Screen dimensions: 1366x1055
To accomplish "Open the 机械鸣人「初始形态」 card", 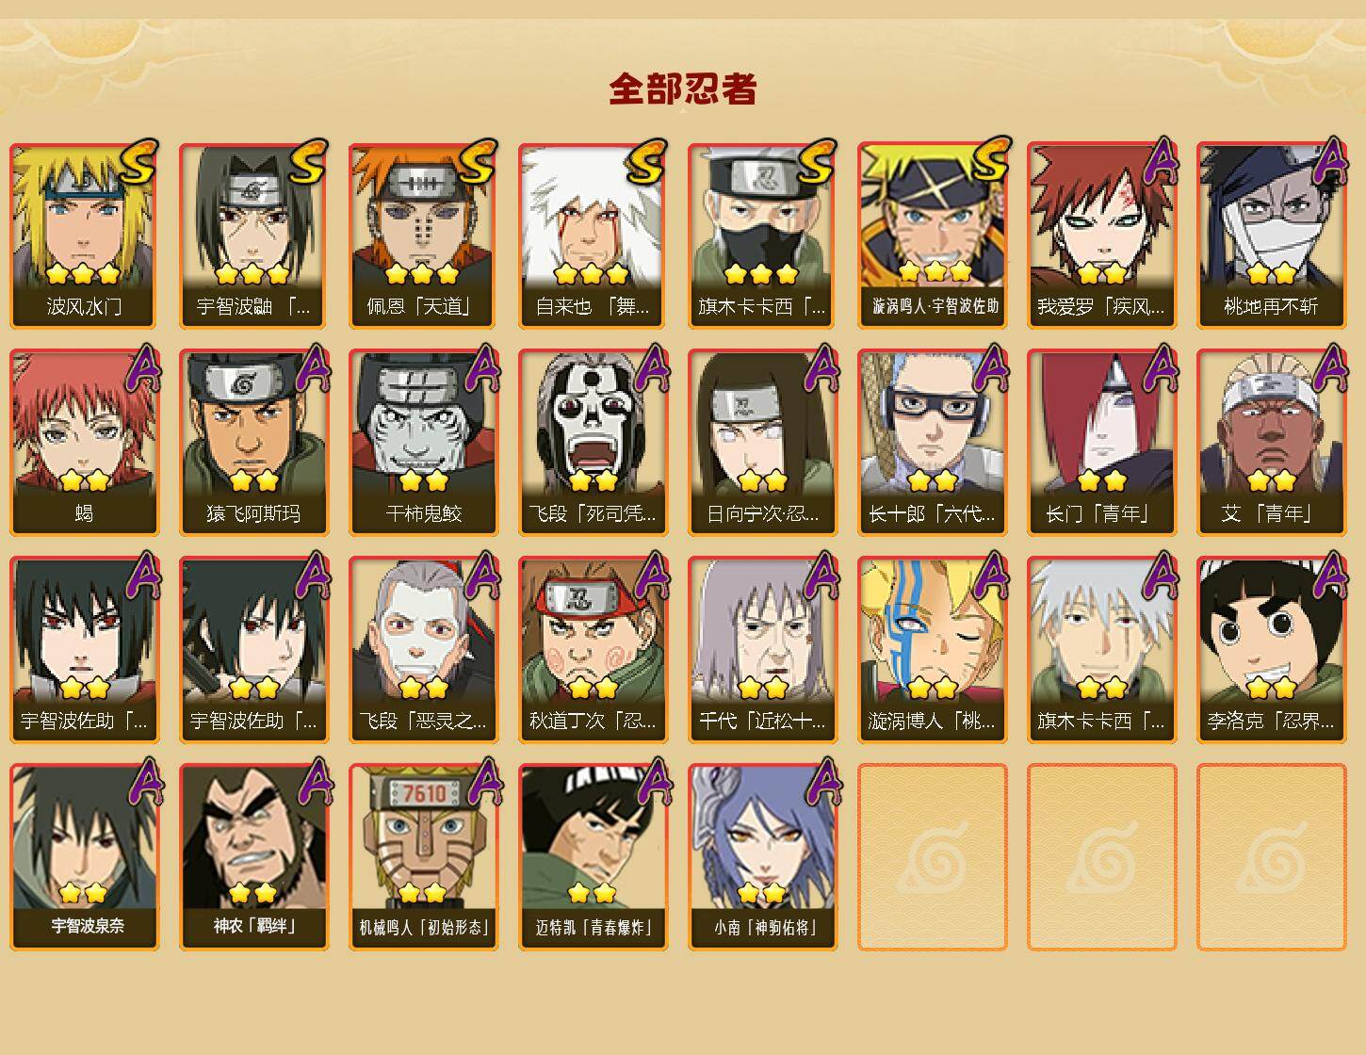I will (x=424, y=857).
